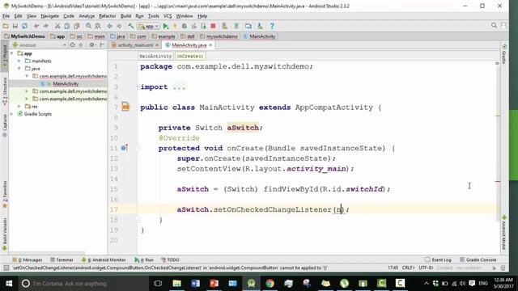This screenshot has width=518, height=291.
Task: Run the app with green play icon
Action: tap(166, 26)
